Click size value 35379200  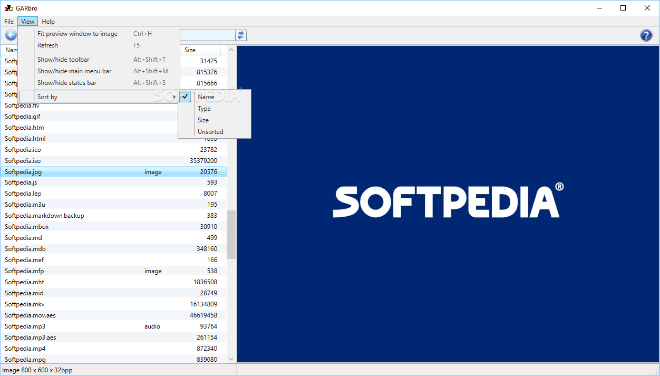[x=203, y=161]
